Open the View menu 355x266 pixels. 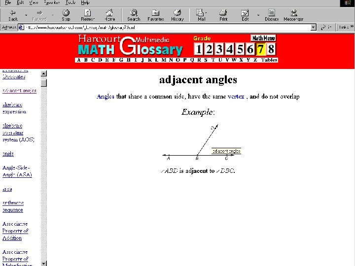point(34,2)
